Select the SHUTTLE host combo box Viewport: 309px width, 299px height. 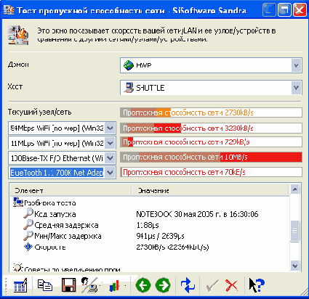[211, 88]
